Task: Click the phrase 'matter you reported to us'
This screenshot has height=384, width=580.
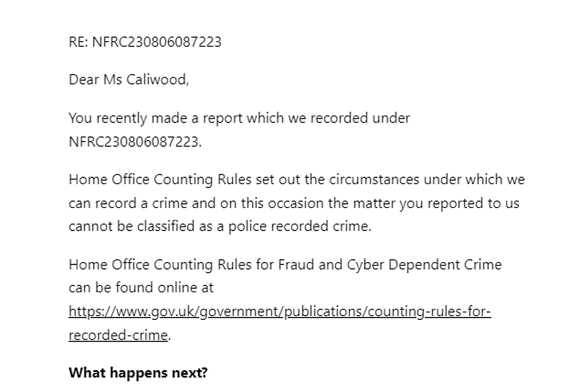Action: coord(436,204)
